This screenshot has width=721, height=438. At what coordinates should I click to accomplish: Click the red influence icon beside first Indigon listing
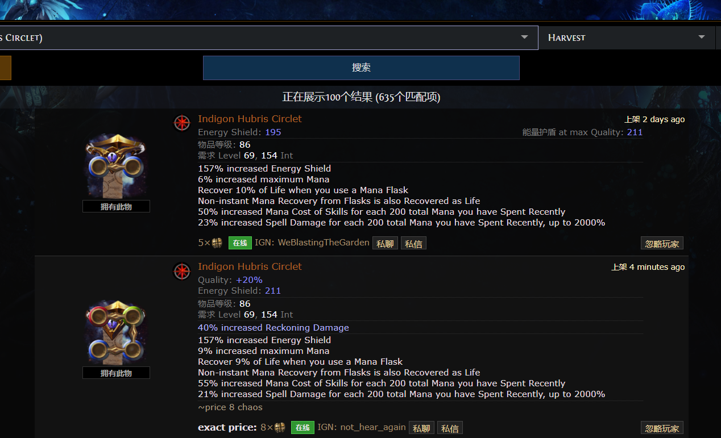(181, 123)
